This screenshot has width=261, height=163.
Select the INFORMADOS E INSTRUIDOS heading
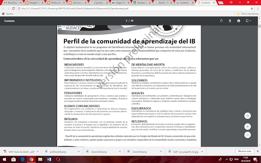83,80
